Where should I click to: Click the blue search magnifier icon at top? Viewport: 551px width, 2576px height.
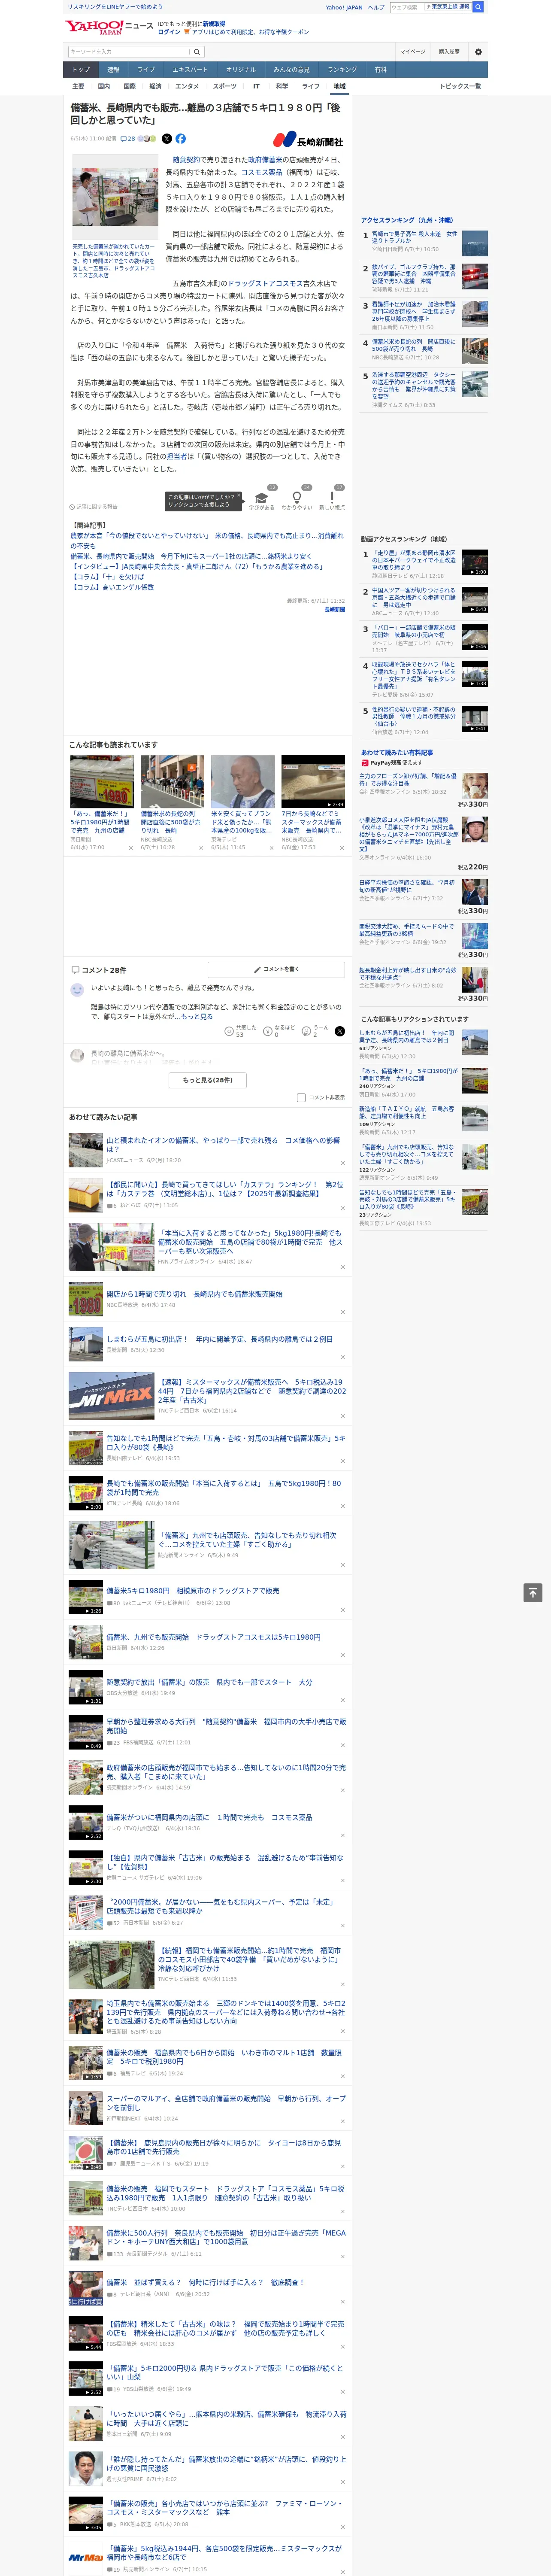click(478, 7)
